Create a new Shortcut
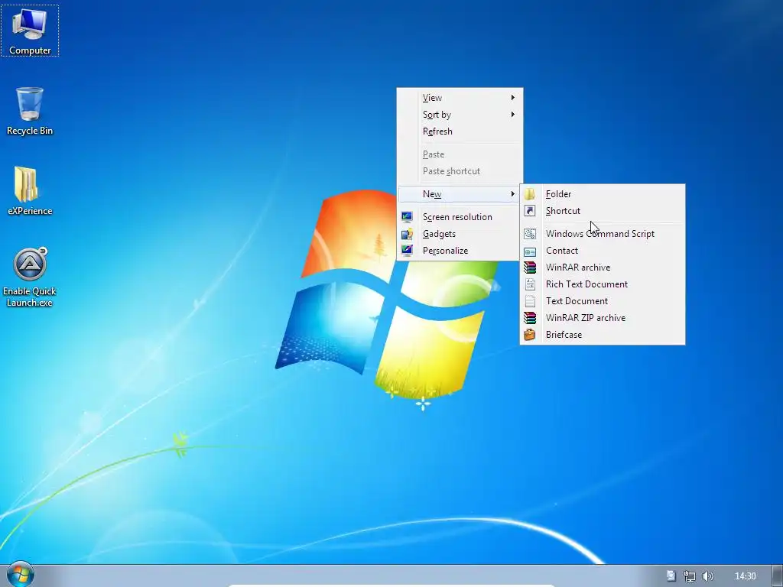The image size is (783, 587). 603,211
